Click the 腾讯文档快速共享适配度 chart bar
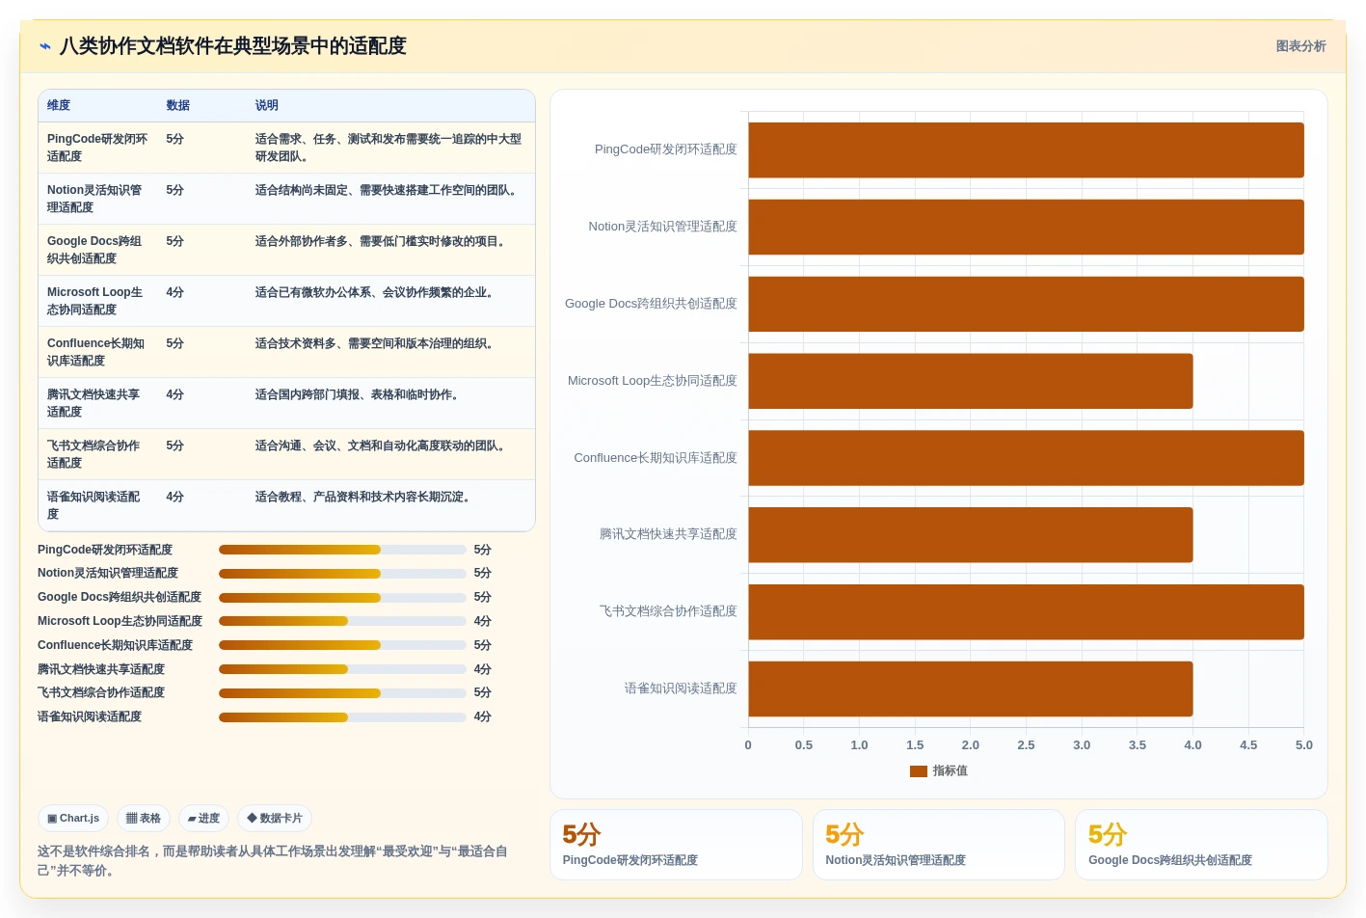 [x=971, y=535]
